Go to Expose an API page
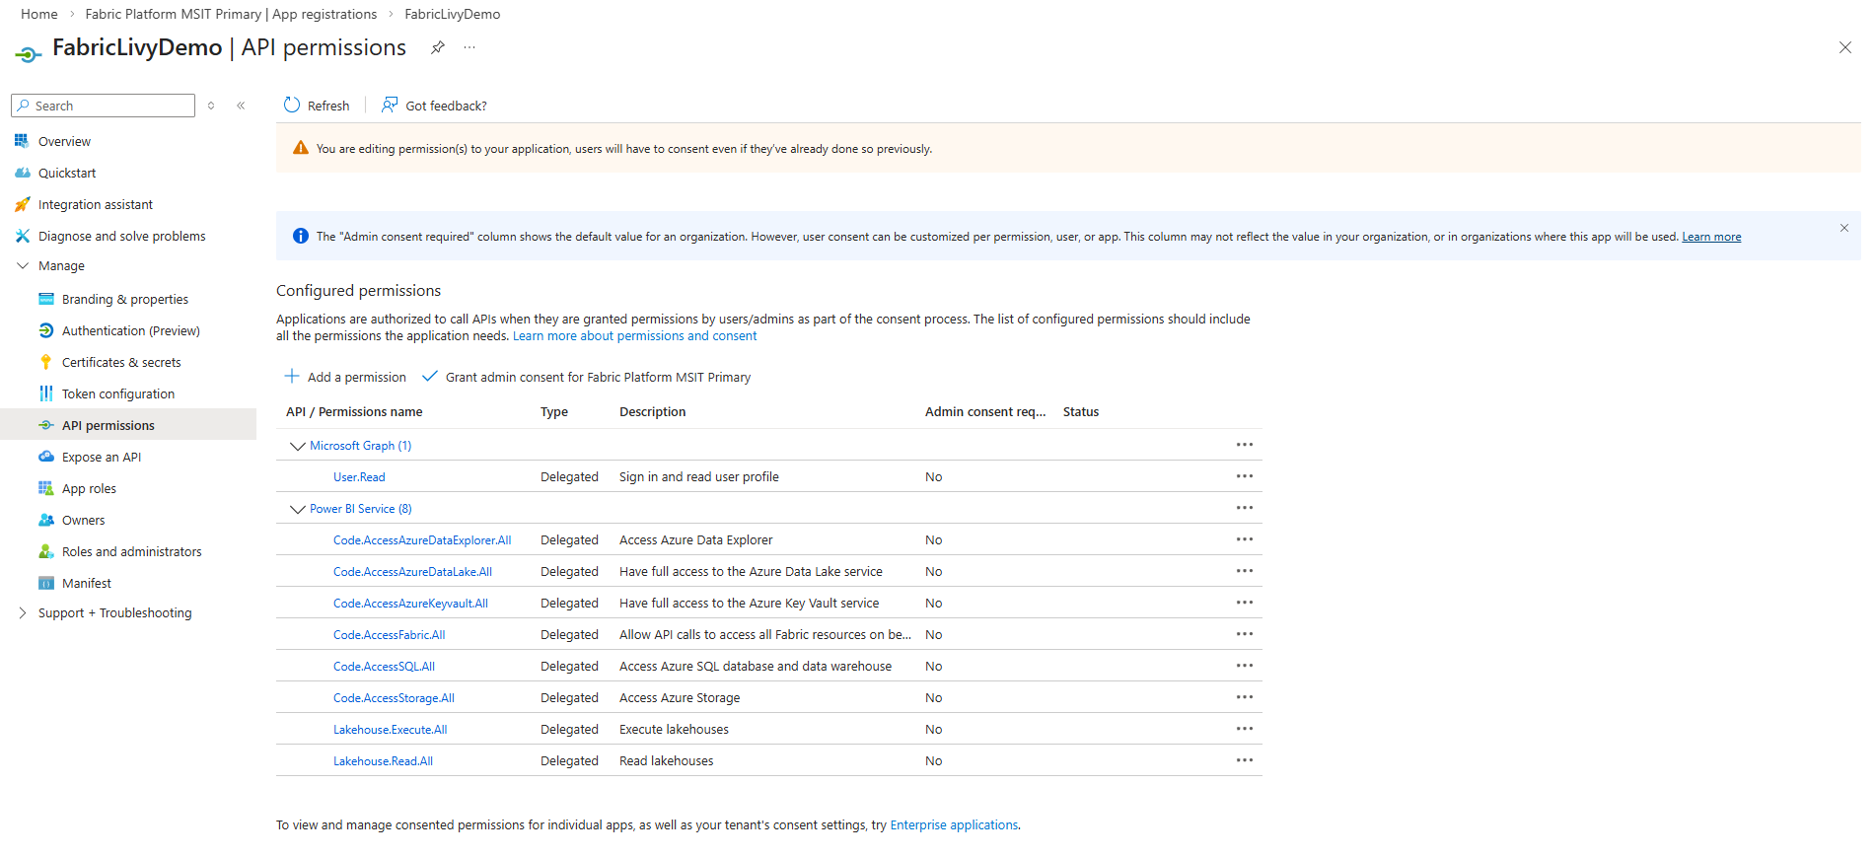The image size is (1876, 857). 102,458
